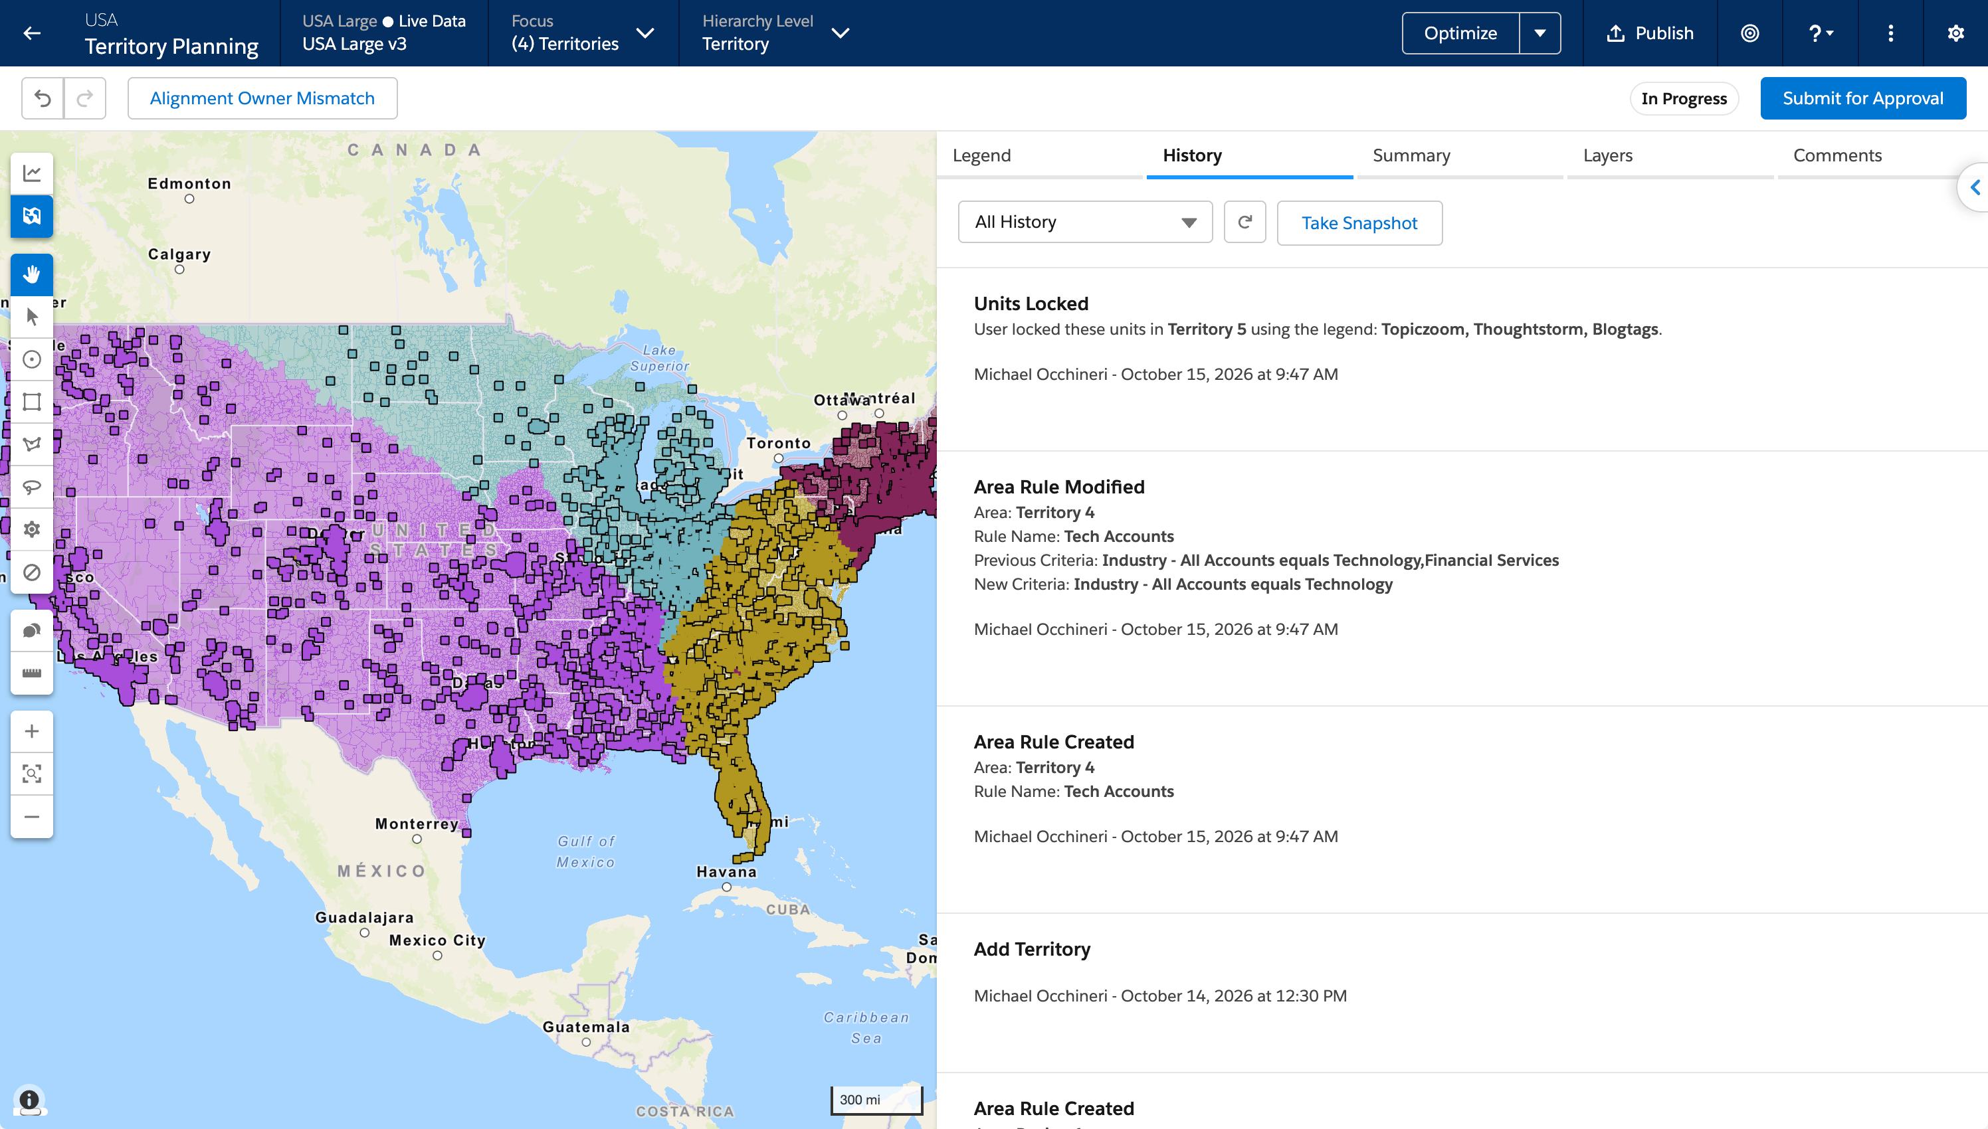
Task: Activate the pan hand tool
Action: click(32, 274)
